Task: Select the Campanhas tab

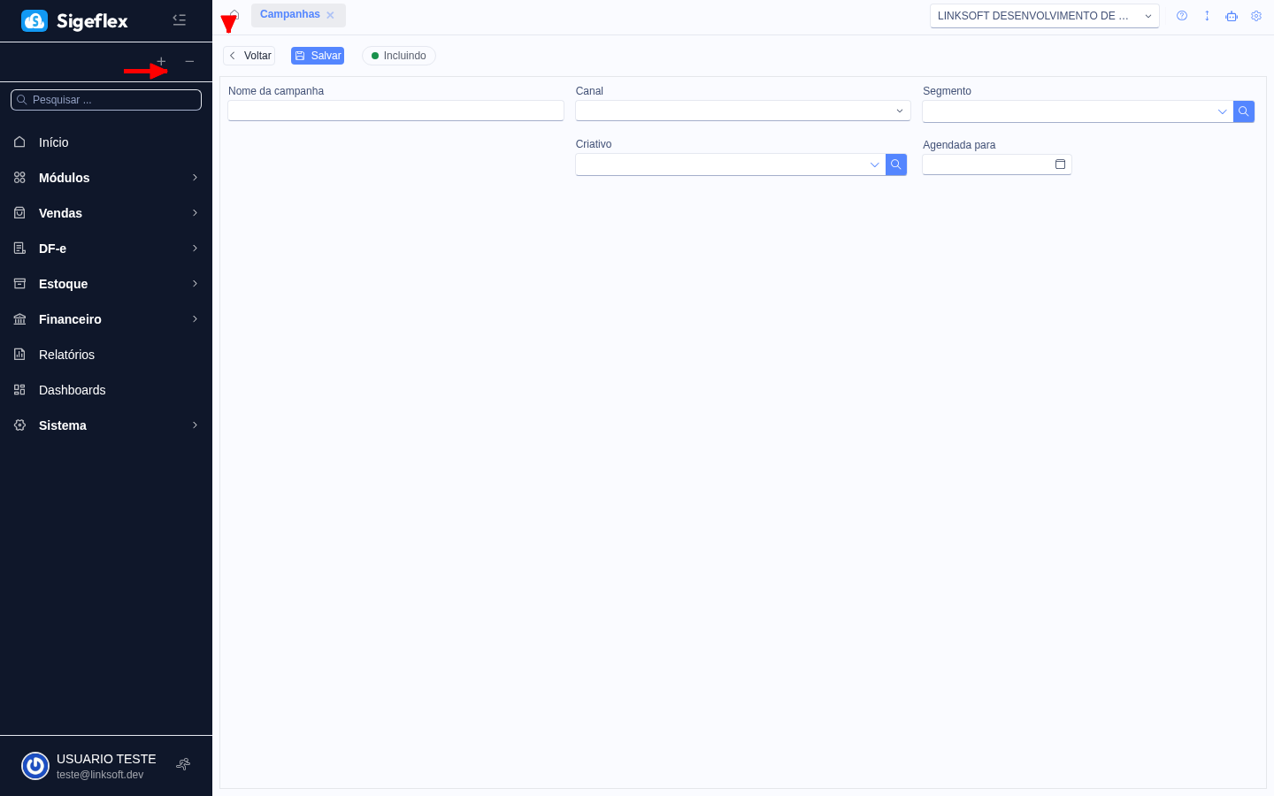Action: 290,15
